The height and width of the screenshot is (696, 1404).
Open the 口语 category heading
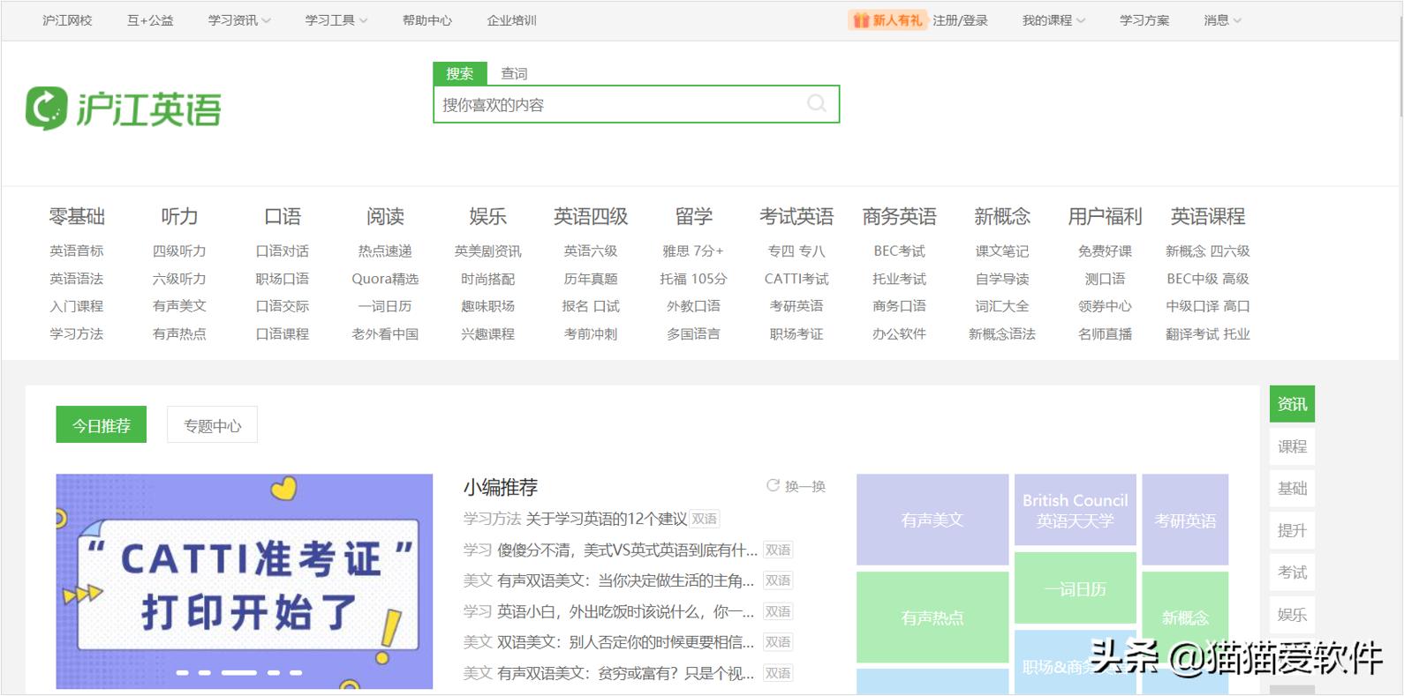tap(283, 216)
